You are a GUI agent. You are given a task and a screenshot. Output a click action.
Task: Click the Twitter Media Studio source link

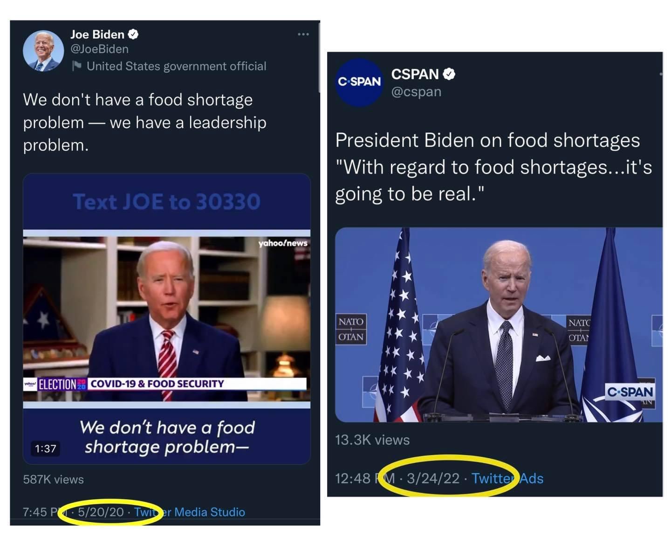pos(189,512)
